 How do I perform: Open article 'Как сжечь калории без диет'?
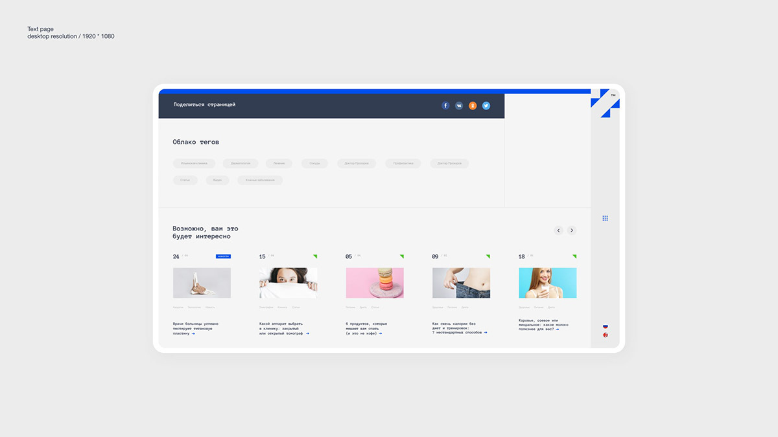(x=459, y=328)
